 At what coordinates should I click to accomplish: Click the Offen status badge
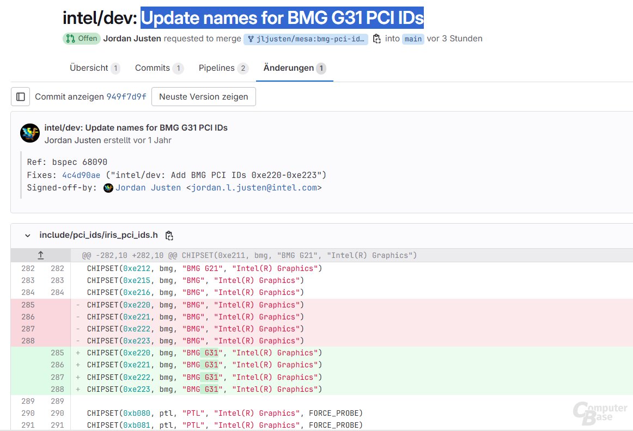pos(82,39)
